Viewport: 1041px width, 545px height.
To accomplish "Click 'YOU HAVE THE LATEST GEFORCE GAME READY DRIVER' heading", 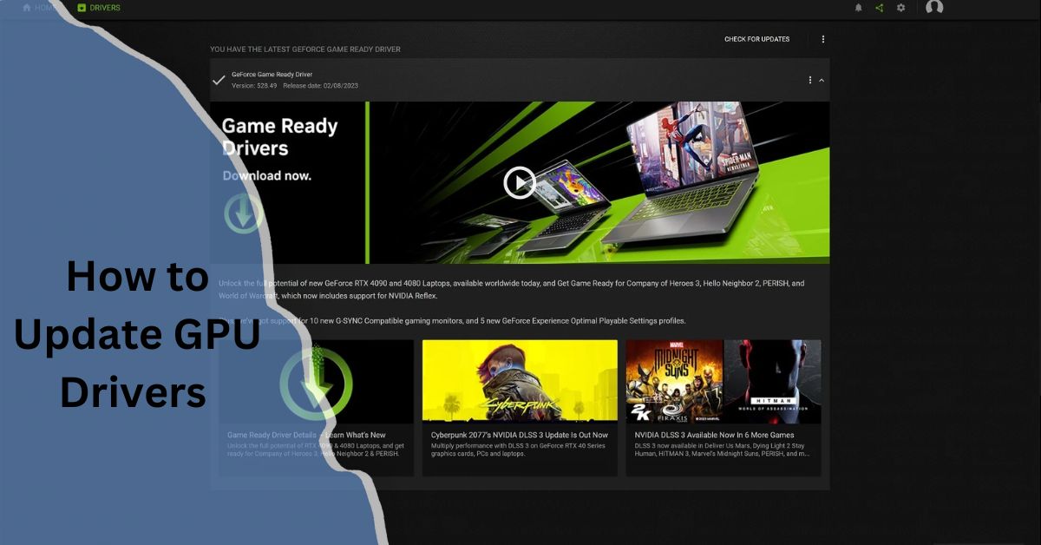I will pos(305,49).
